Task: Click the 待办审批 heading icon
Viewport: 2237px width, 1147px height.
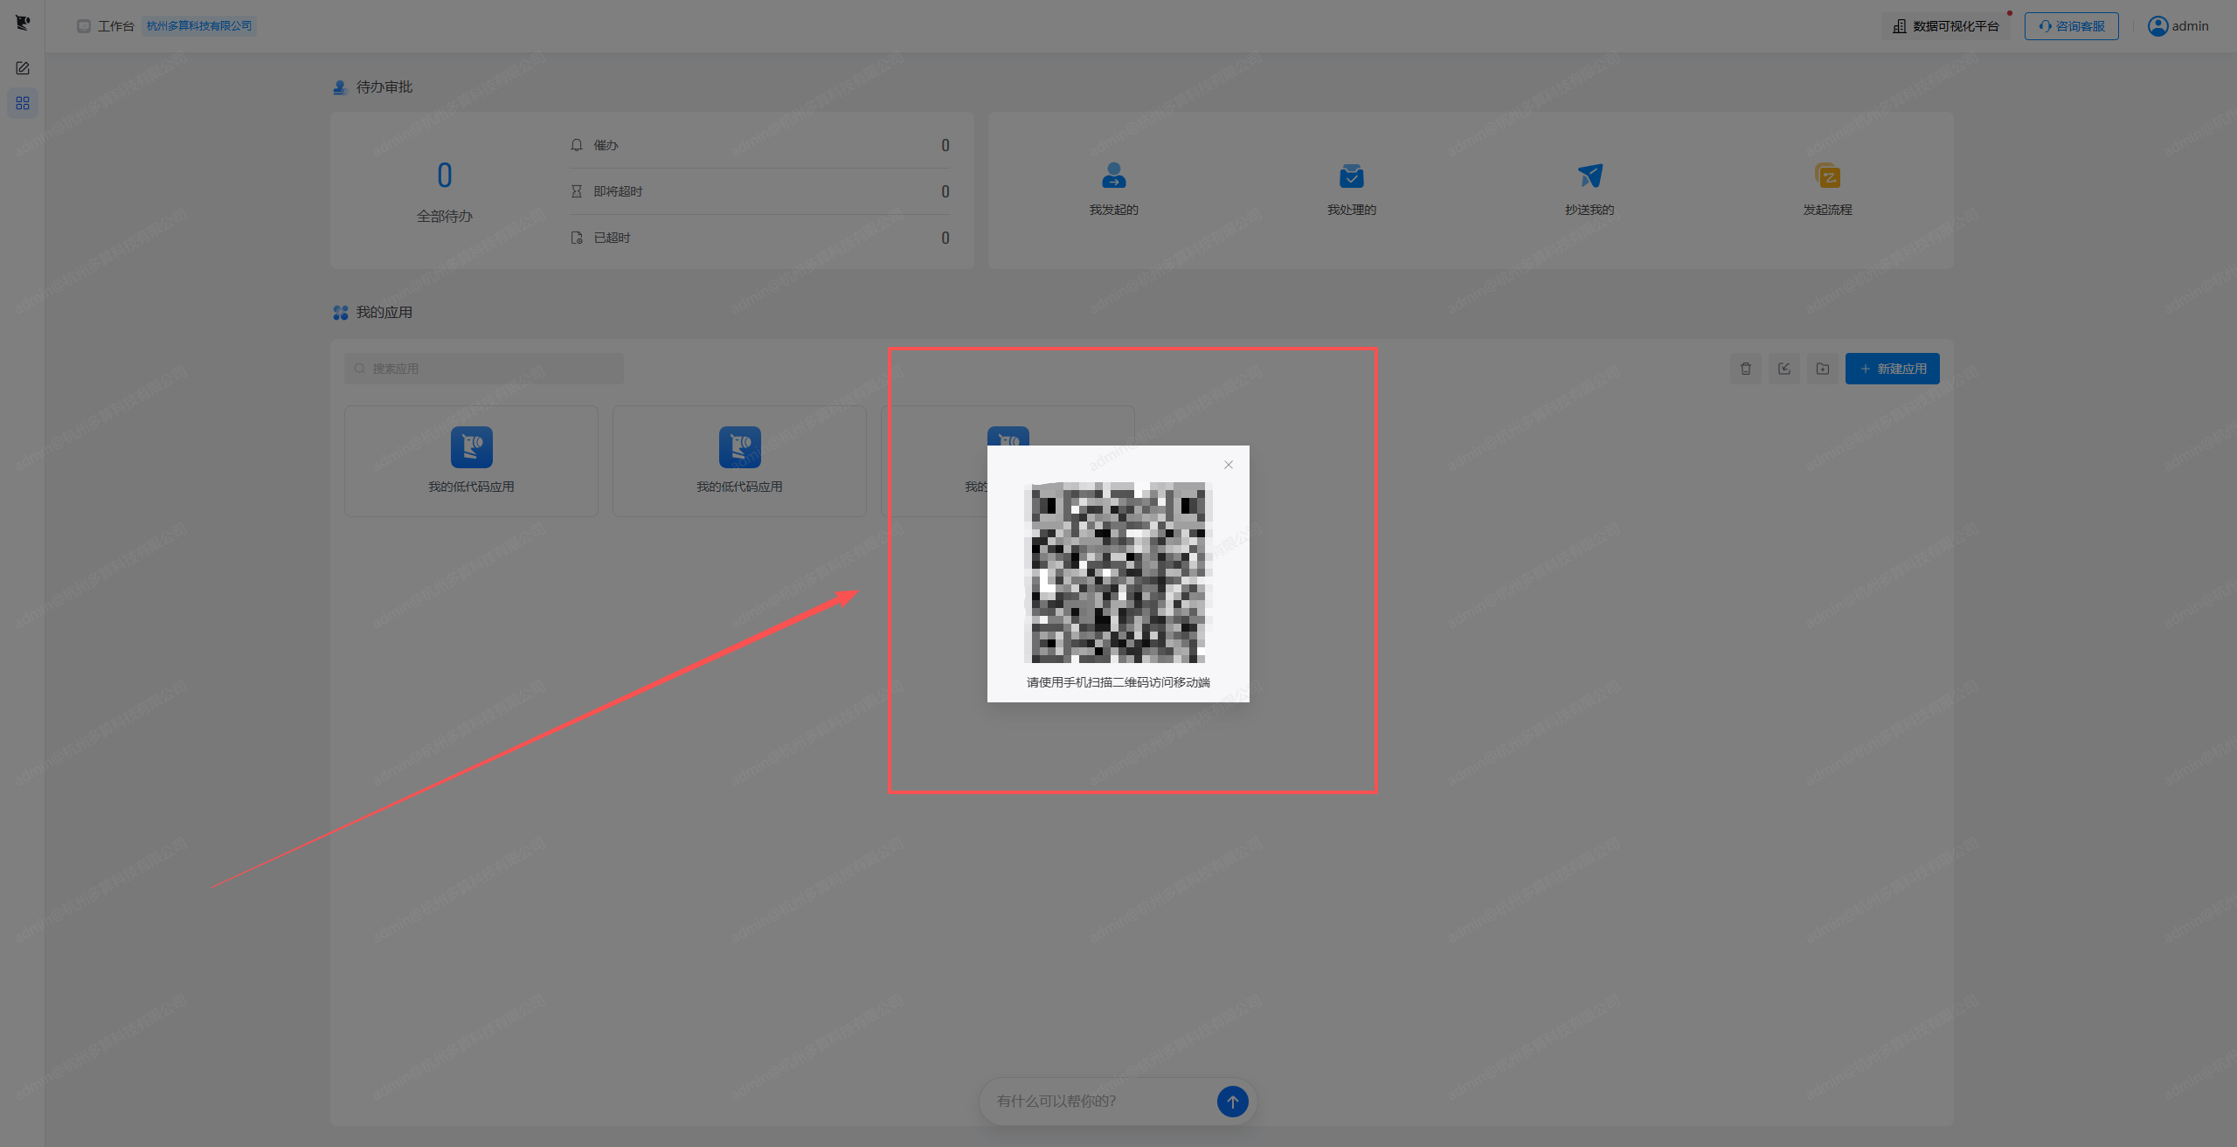Action: pyautogui.click(x=341, y=87)
